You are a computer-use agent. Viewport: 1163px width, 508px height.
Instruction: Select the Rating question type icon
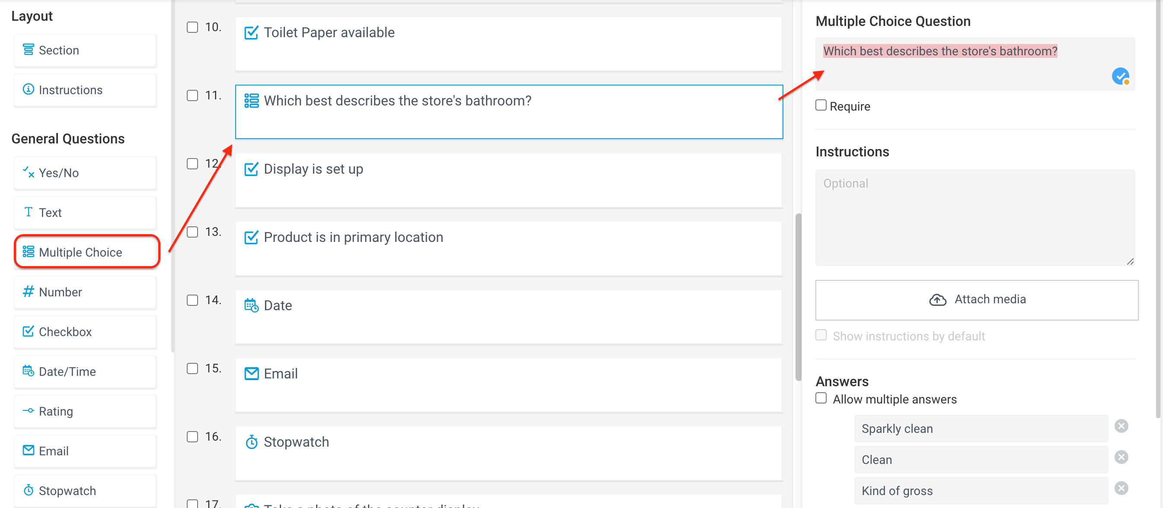[28, 410]
